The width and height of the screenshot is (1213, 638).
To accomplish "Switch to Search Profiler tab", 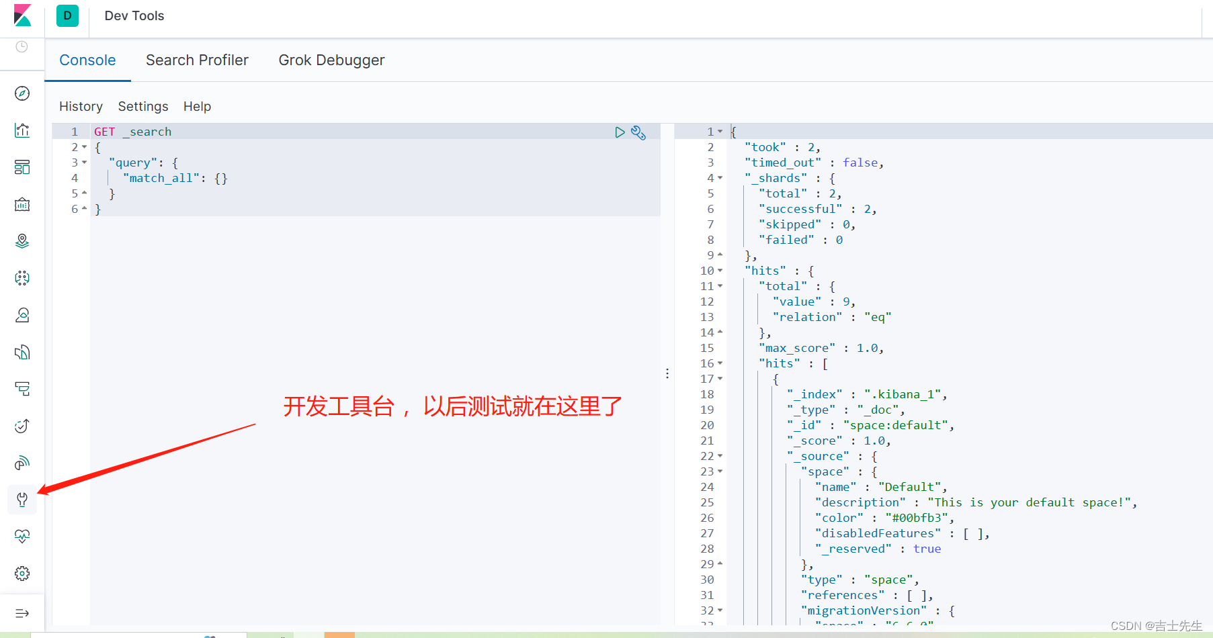I will coord(197,60).
